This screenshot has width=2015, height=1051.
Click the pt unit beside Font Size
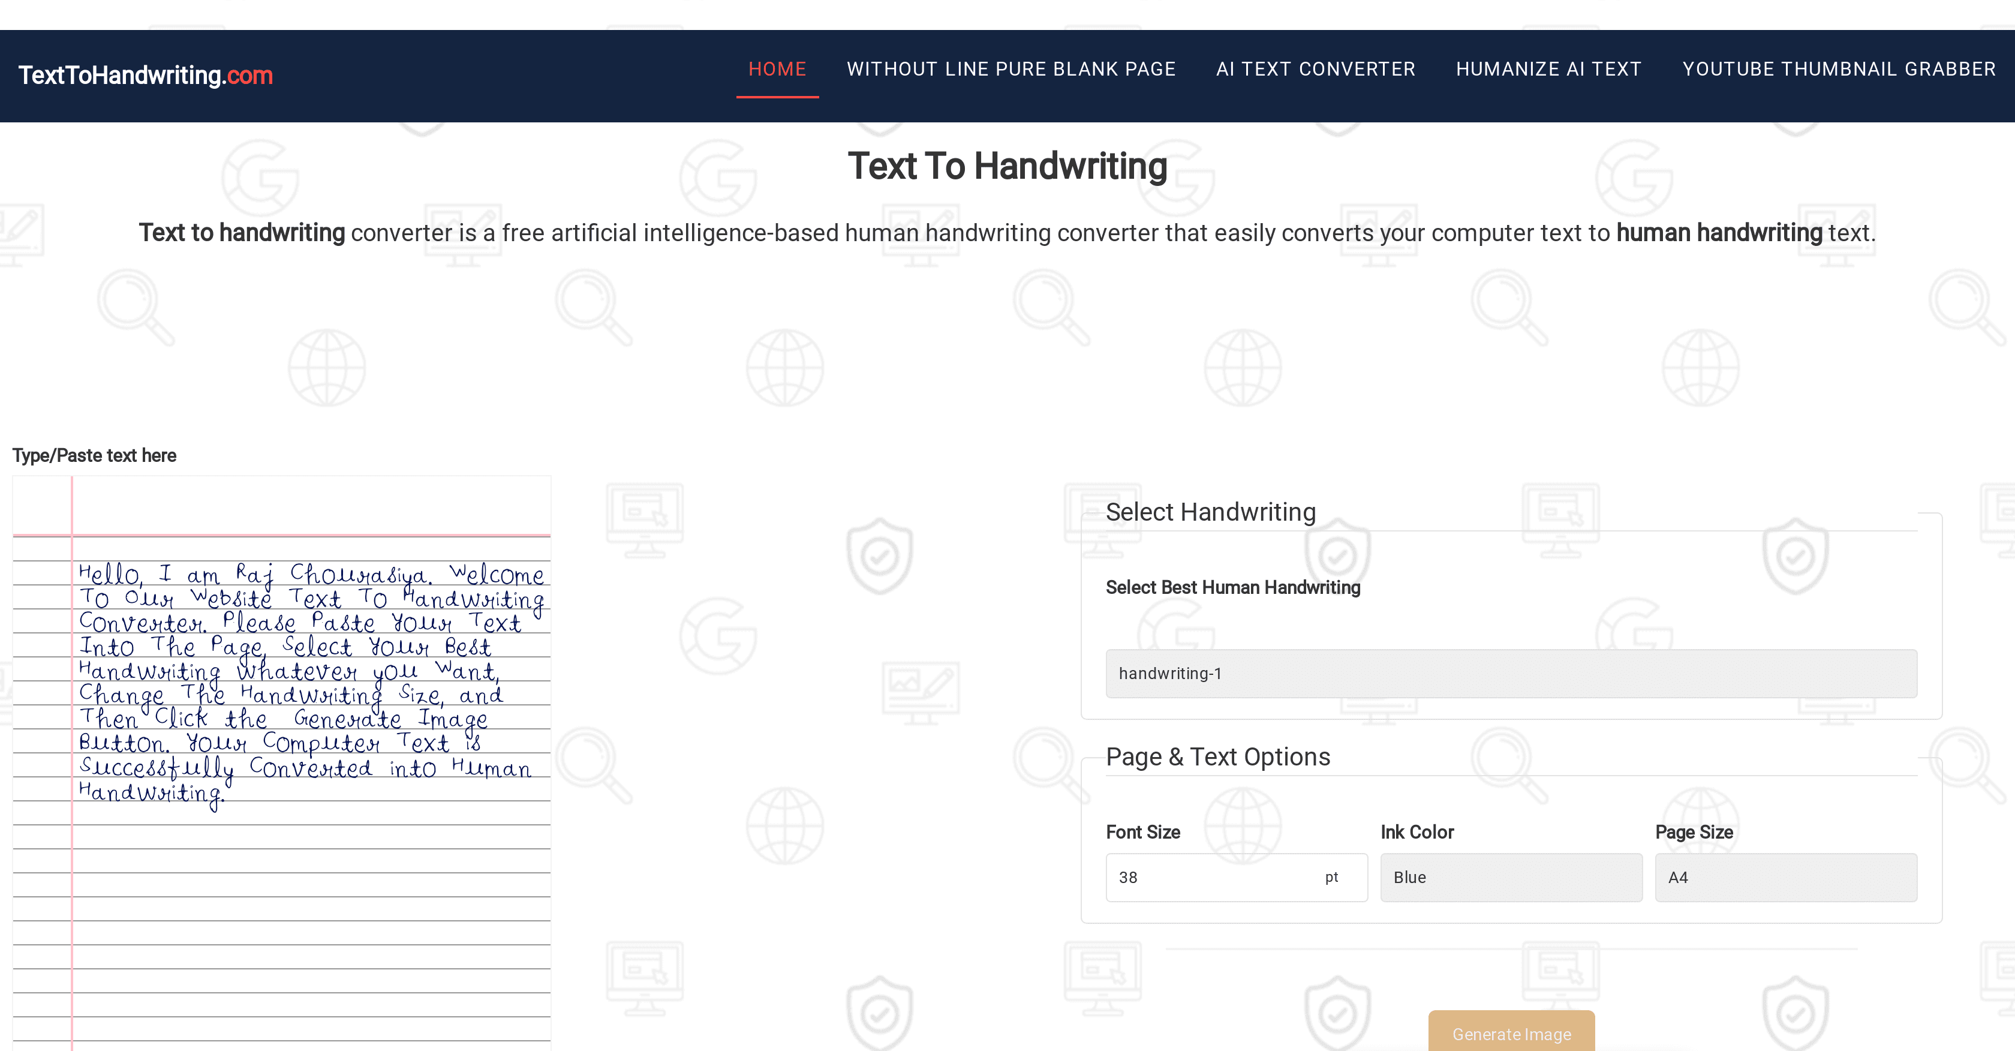point(1332,877)
